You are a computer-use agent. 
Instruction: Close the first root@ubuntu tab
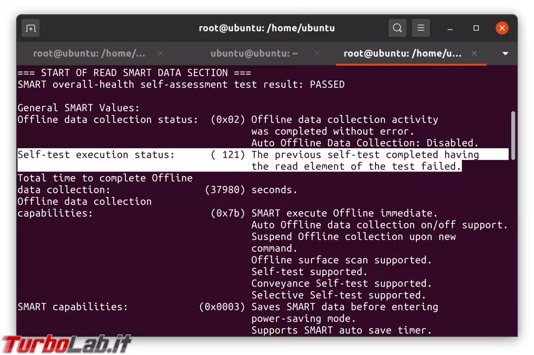160,54
